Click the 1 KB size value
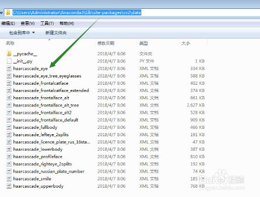Screen dimensions: 260x197 tap(200, 61)
